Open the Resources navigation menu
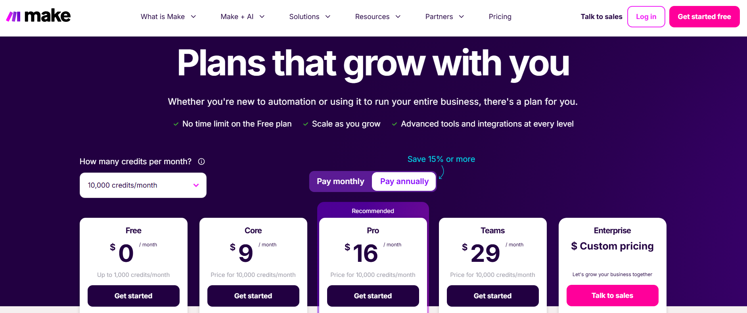747x313 pixels. (x=377, y=17)
